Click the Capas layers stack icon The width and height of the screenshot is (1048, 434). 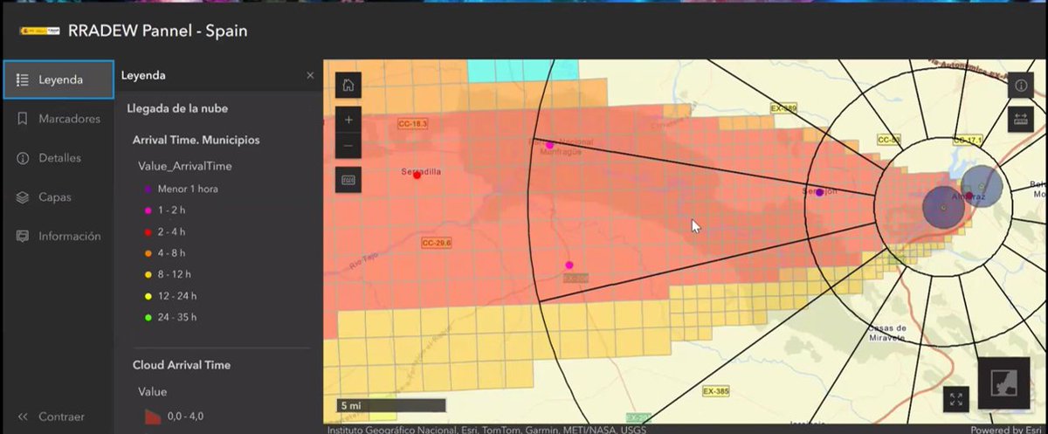point(23,197)
